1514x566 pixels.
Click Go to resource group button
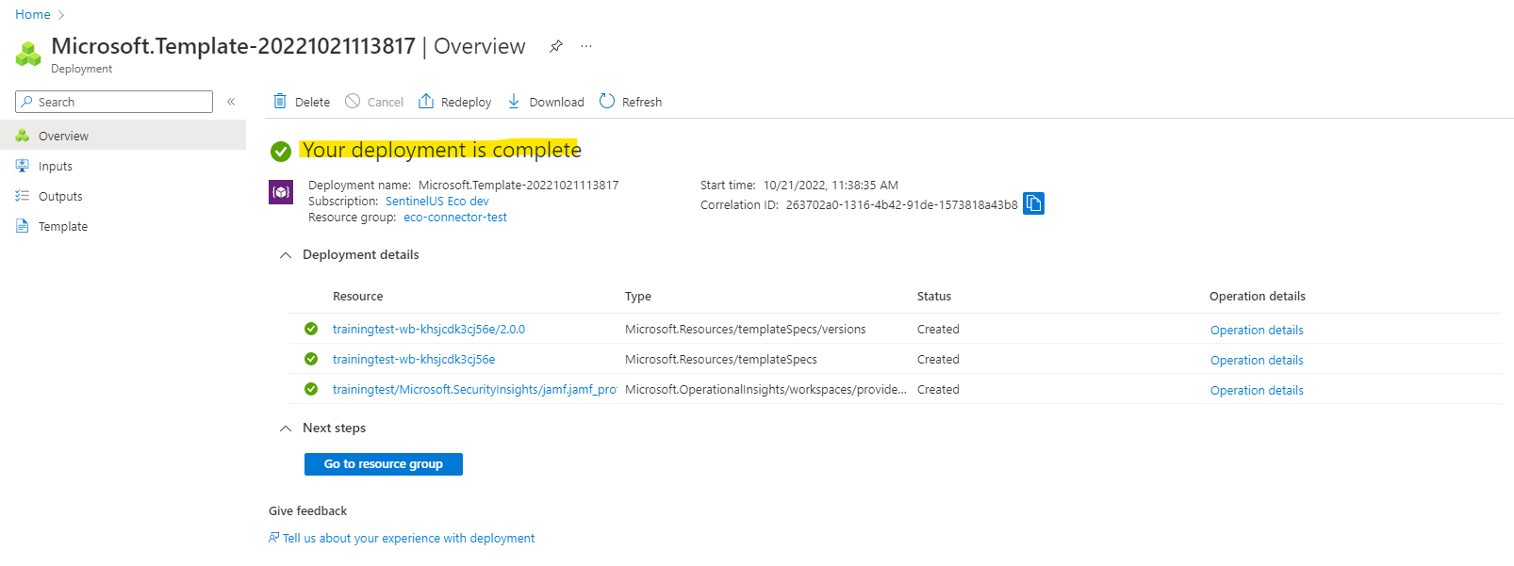[384, 464]
